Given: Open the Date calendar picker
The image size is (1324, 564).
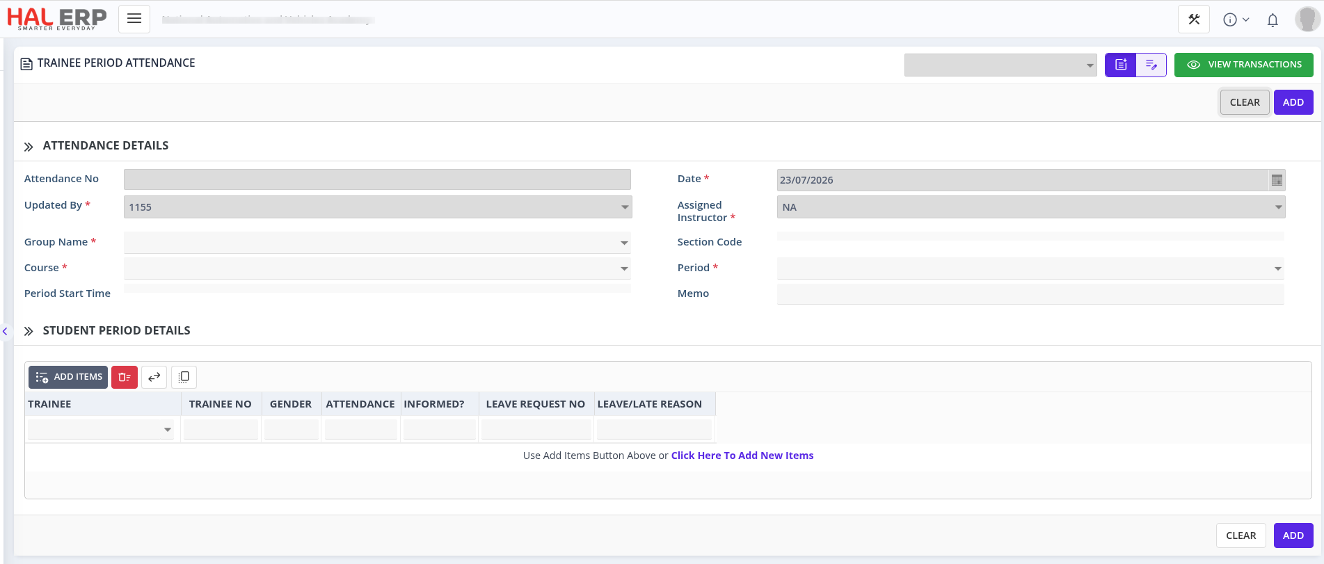Looking at the screenshot, I should (1277, 180).
